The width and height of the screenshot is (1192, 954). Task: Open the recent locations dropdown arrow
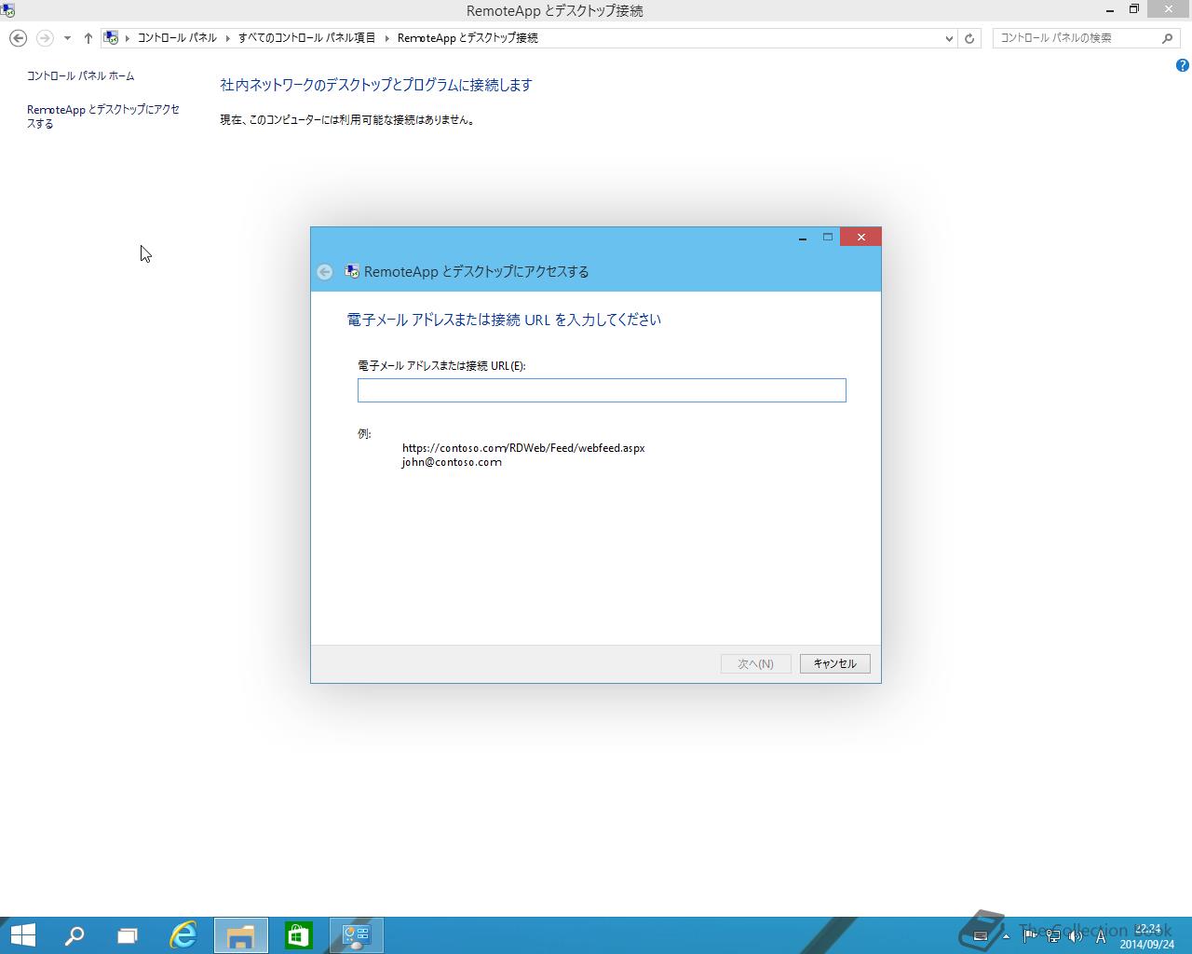tap(67, 38)
